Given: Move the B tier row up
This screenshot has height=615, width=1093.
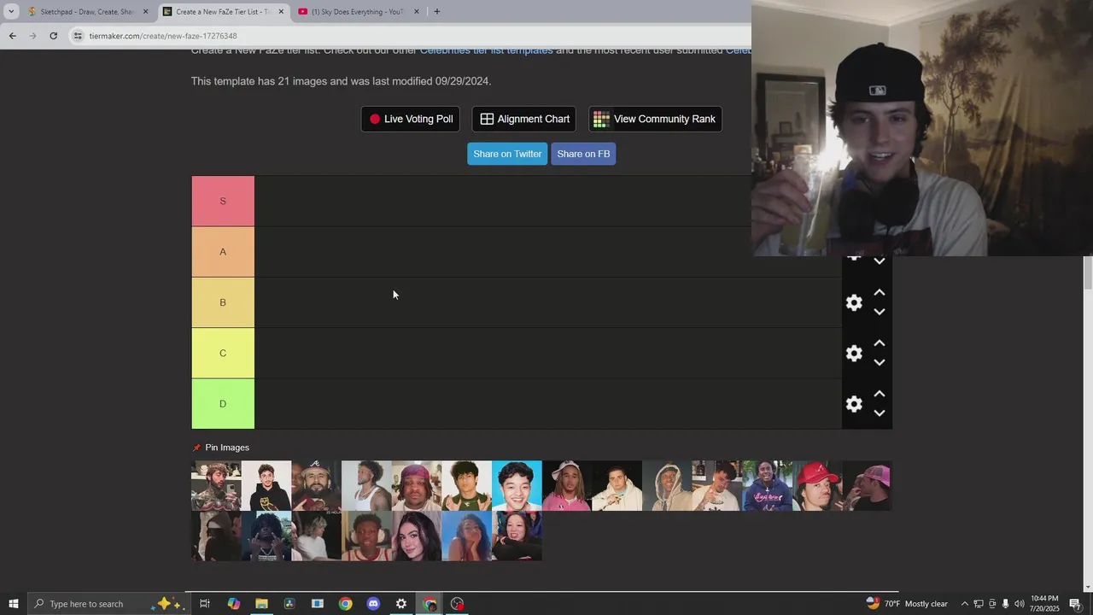Looking at the screenshot, I should click(880, 293).
